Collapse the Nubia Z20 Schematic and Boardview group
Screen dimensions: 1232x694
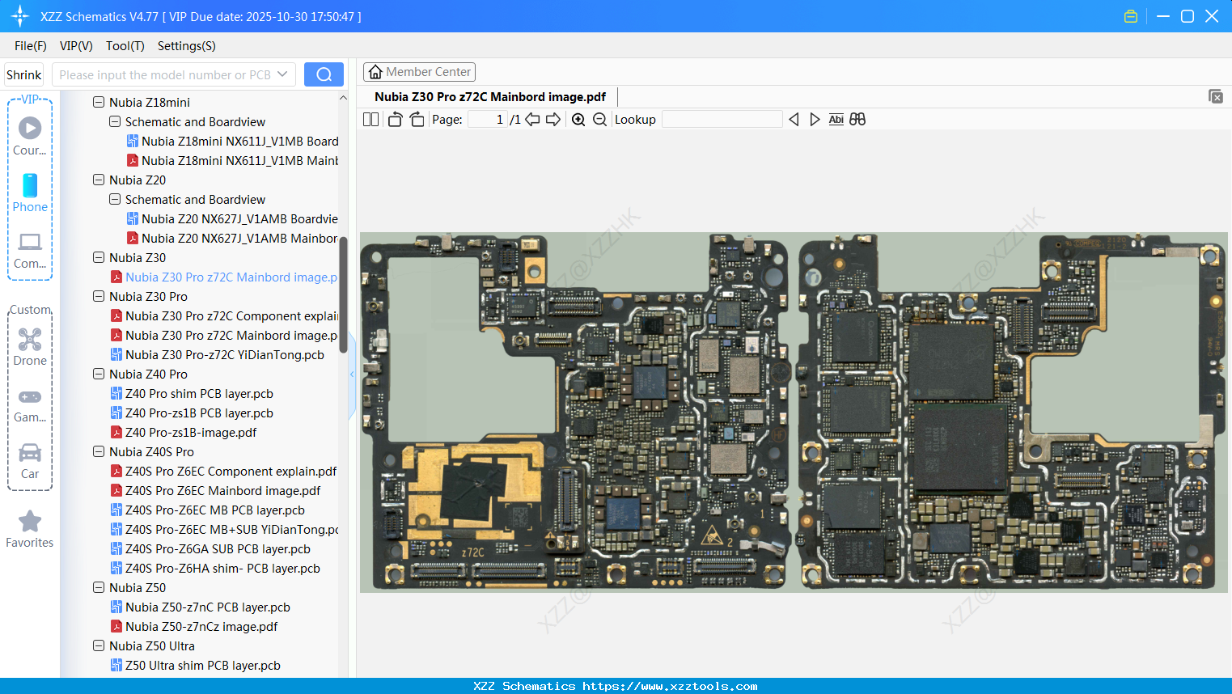(112, 199)
